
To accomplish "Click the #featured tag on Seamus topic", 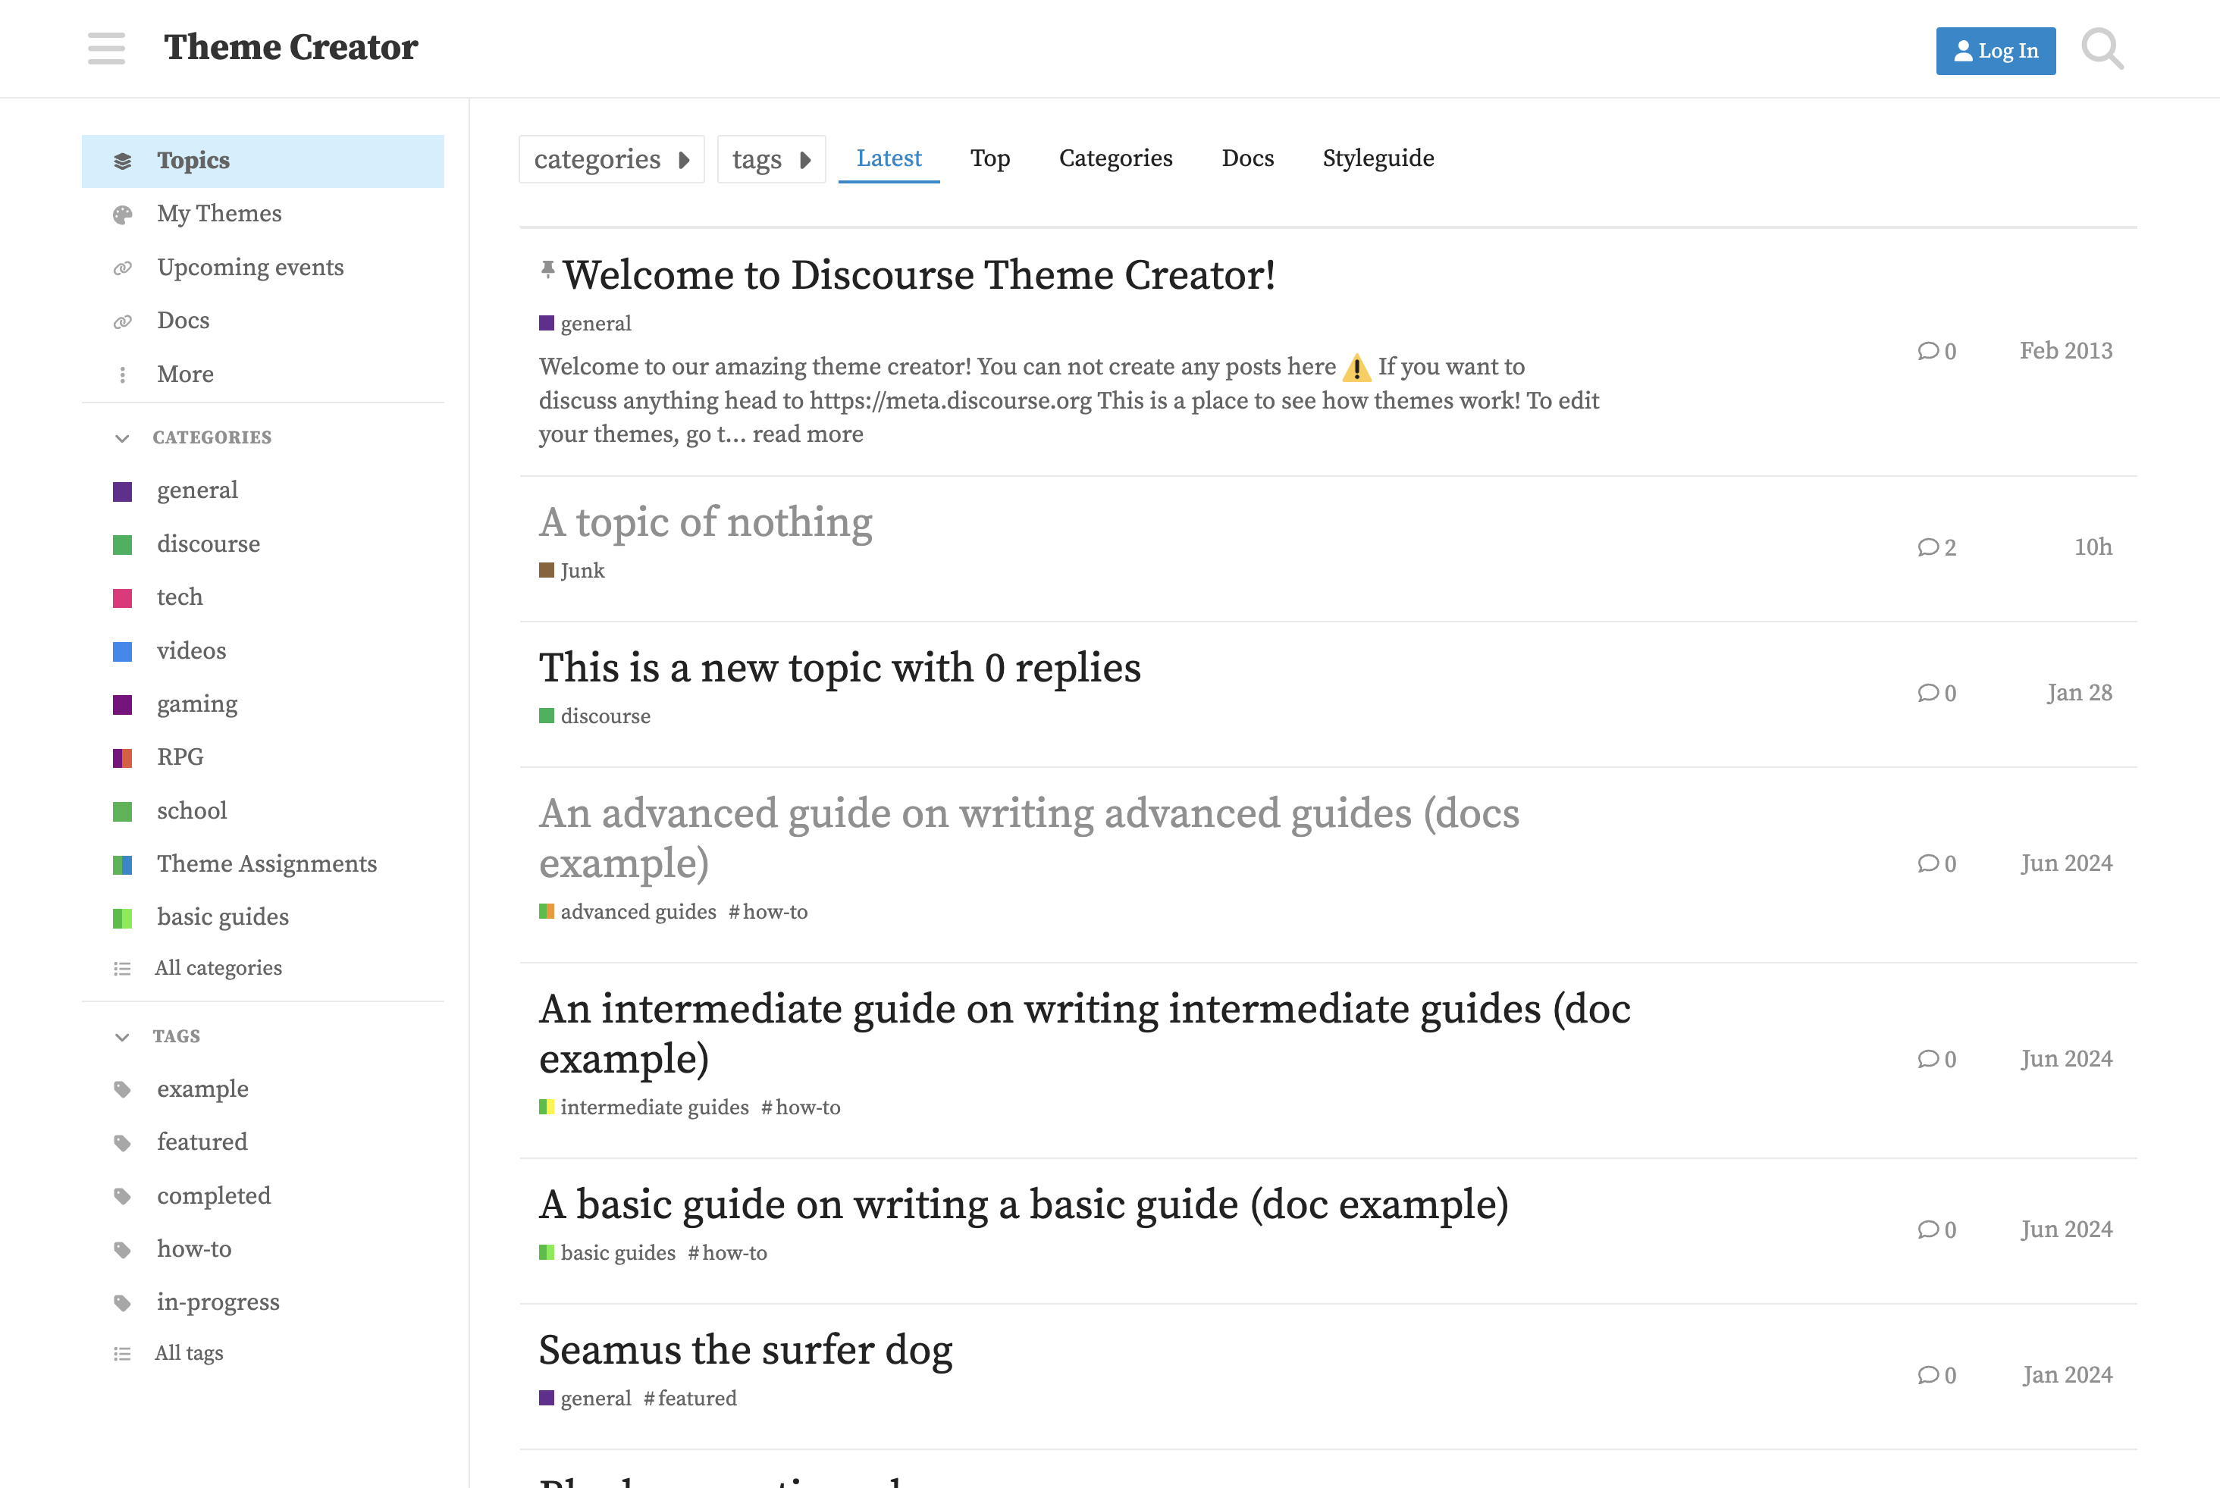I will (x=690, y=1399).
